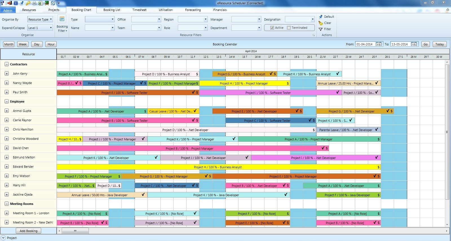Expand the Emy Watson row
The height and width of the screenshot is (241, 451).
pyautogui.click(x=6, y=176)
